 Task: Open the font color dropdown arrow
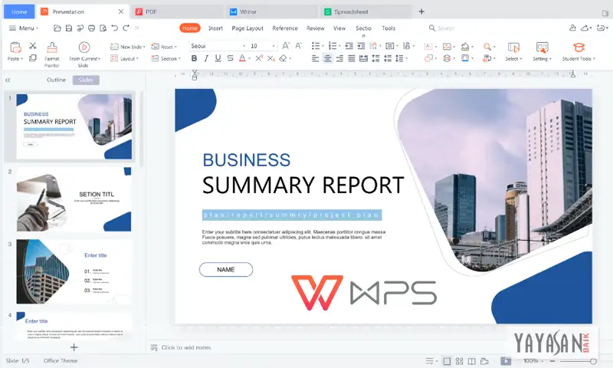pyautogui.click(x=250, y=59)
